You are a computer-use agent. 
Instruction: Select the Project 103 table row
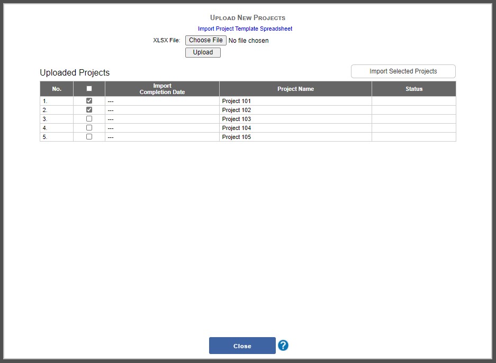tap(238, 118)
